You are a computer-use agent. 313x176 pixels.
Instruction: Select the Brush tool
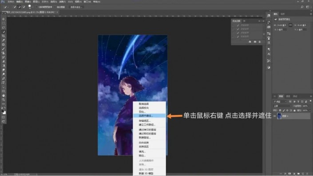pyautogui.click(x=4, y=49)
